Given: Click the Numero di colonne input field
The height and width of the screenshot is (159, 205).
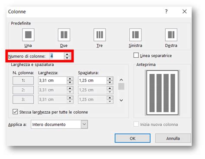Looking at the screenshot, I should [x=57, y=56].
